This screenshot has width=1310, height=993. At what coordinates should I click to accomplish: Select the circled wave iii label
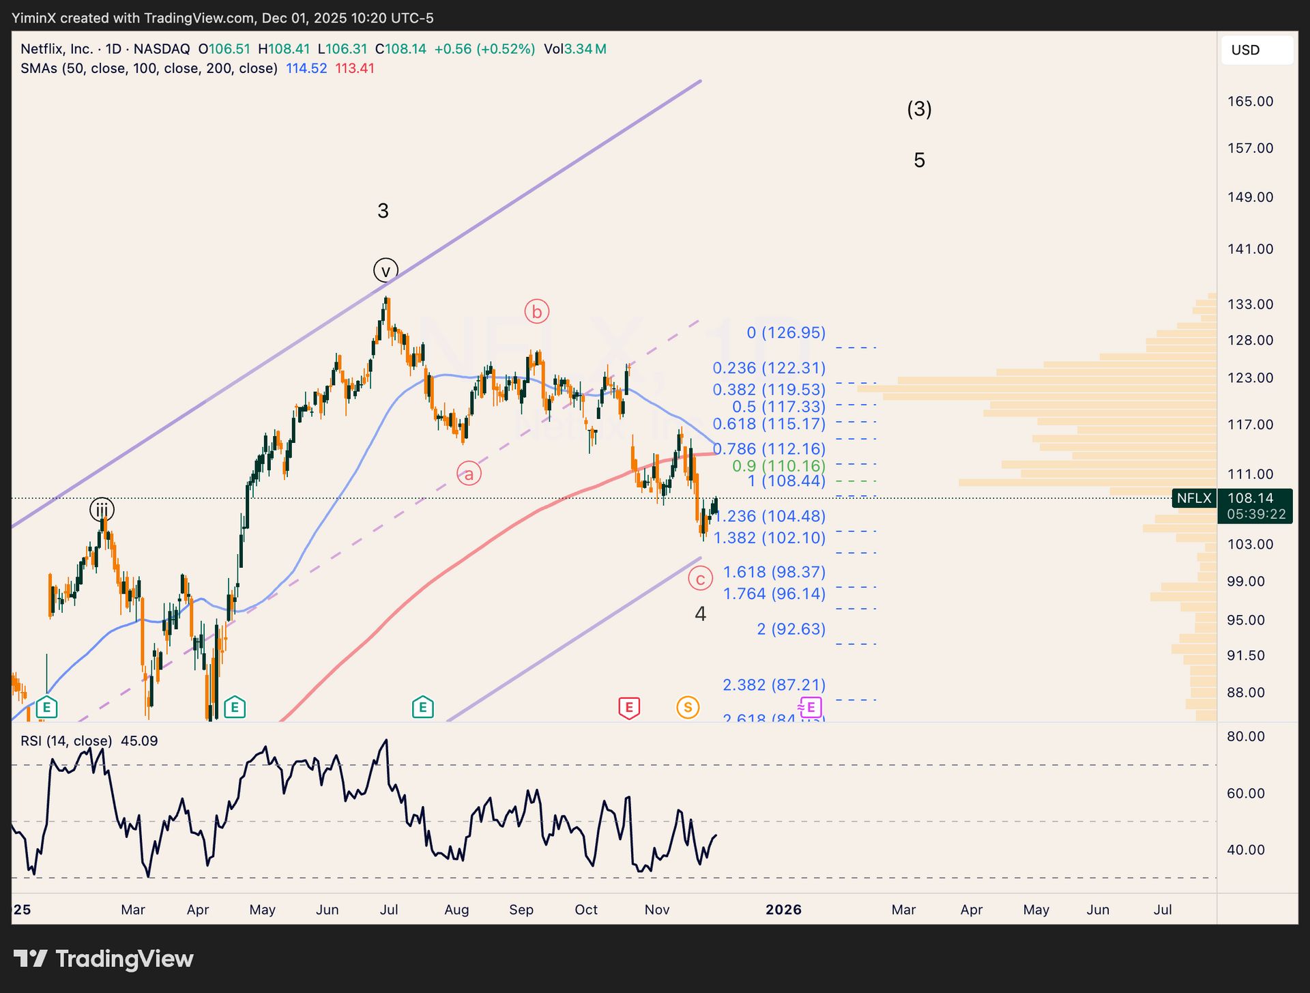point(102,509)
